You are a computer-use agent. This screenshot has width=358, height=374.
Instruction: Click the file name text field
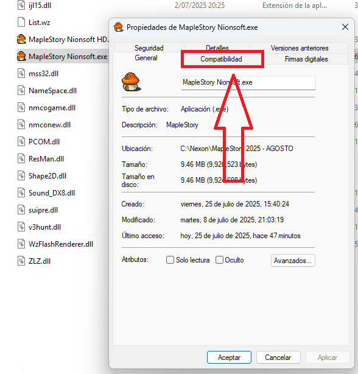(x=248, y=83)
